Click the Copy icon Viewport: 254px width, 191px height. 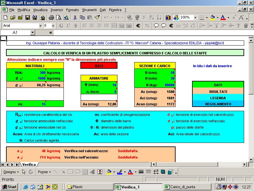pyautogui.click(x=82, y=18)
